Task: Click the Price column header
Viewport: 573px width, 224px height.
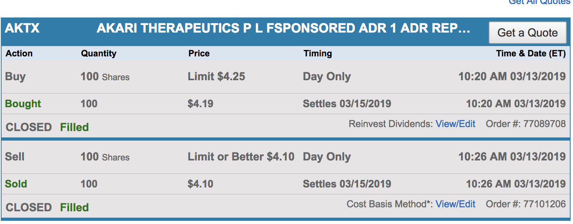Action: click(x=199, y=54)
